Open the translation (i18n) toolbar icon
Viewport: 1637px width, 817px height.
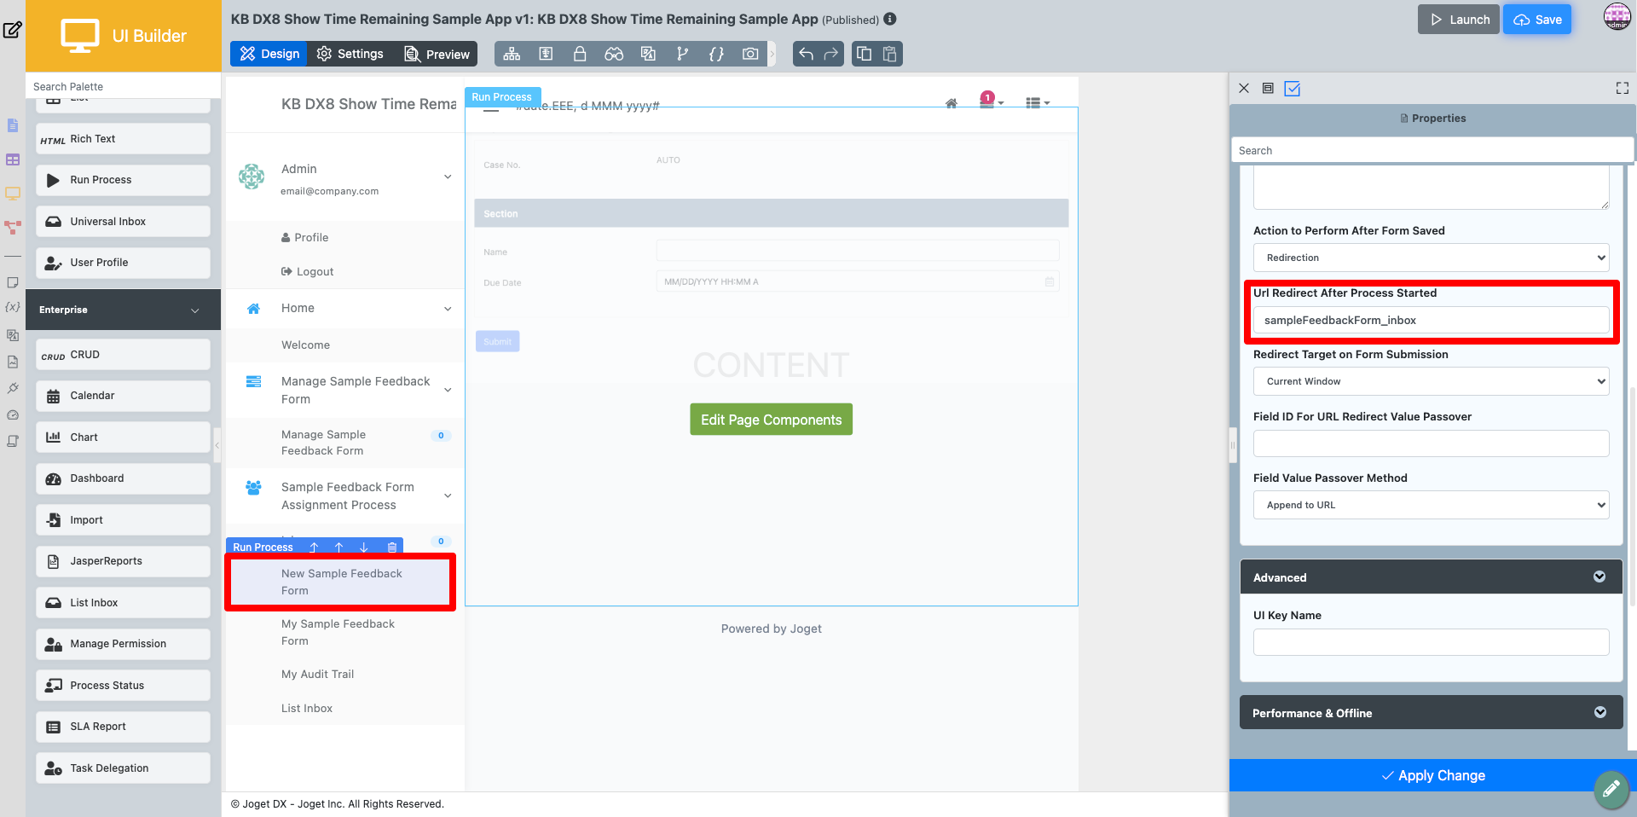(x=648, y=54)
